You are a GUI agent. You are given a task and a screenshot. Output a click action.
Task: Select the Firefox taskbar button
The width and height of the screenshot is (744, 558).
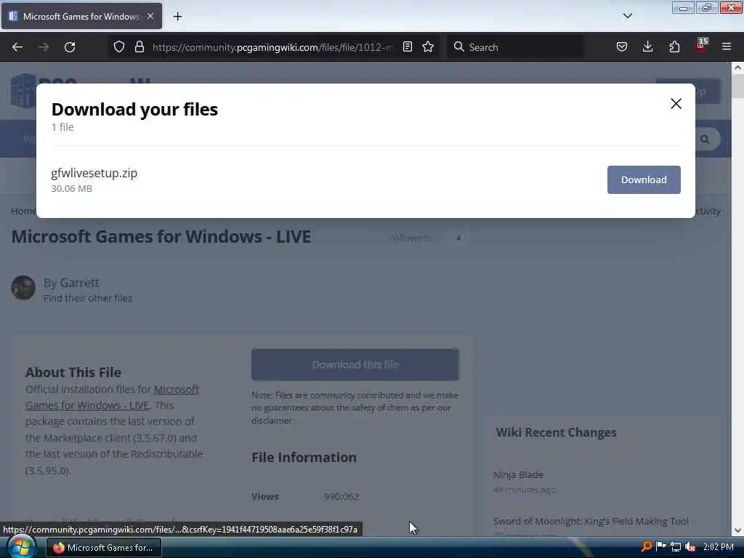click(x=104, y=548)
